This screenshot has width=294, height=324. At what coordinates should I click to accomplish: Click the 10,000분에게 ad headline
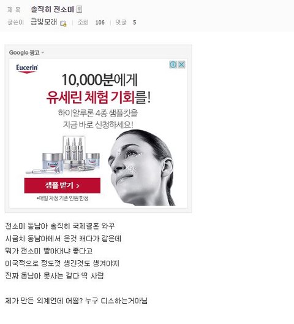(99, 80)
